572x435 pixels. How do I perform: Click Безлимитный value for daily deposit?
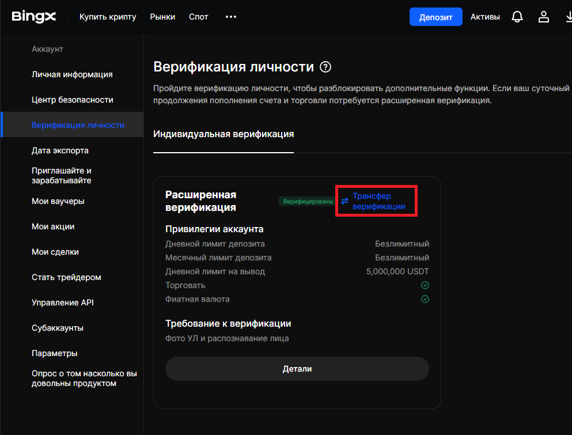(402, 244)
